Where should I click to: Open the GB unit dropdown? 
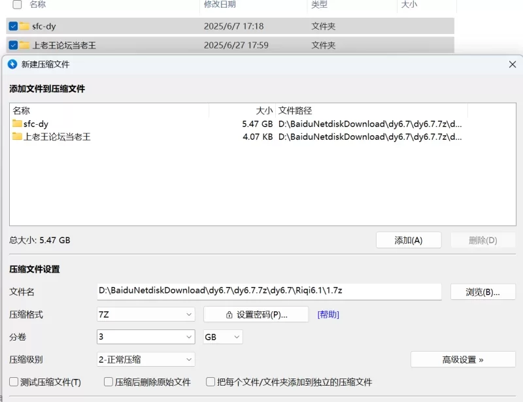[x=223, y=337]
